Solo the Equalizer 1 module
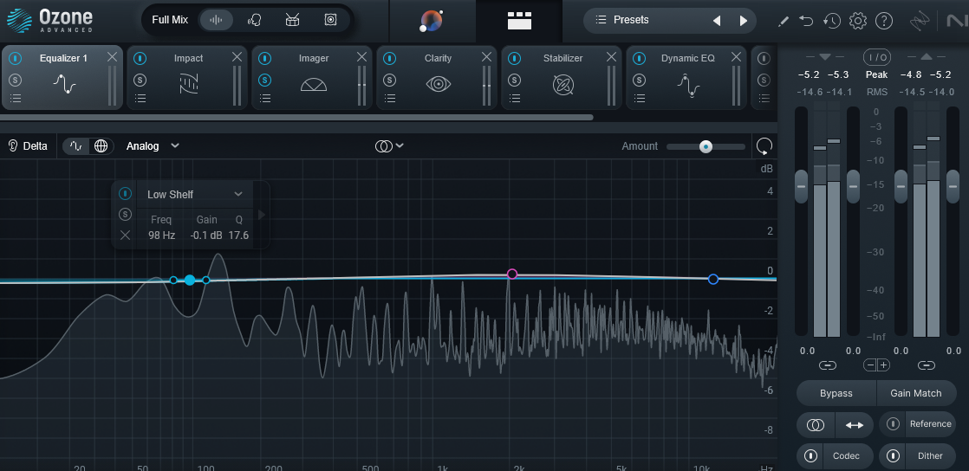Viewport: 969px width, 471px height. click(16, 80)
